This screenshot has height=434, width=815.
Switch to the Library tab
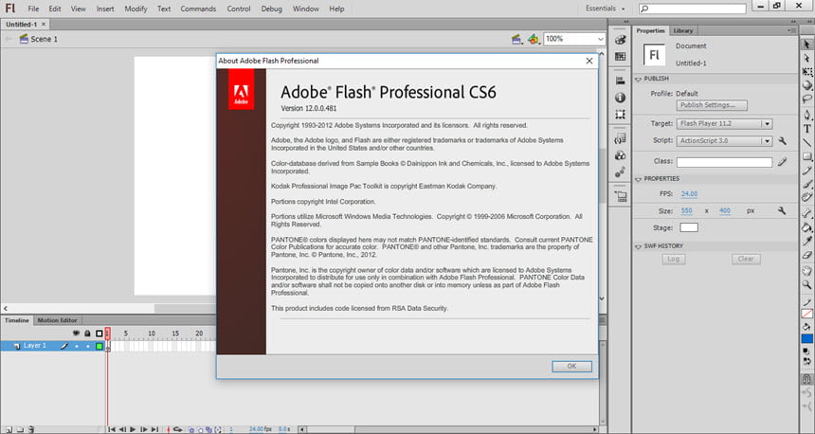pyautogui.click(x=683, y=30)
